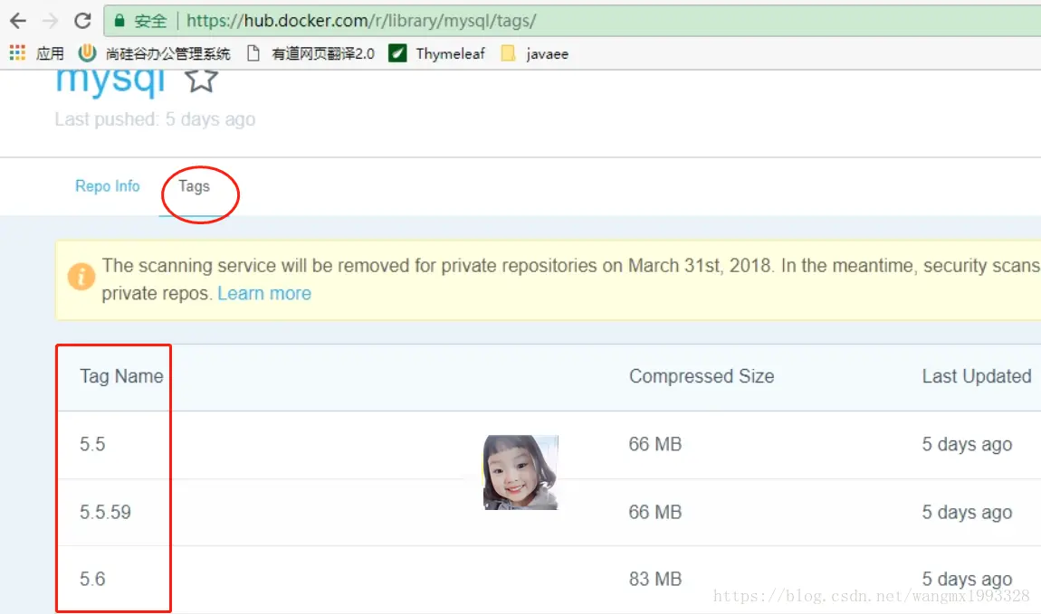The height and width of the screenshot is (614, 1041).
Task: Select tag 5.6 in the table
Action: [92, 579]
